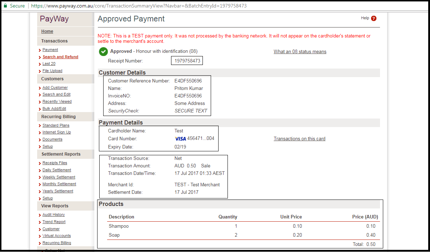Click the red arrow beside Audit History

pyautogui.click(x=40, y=215)
